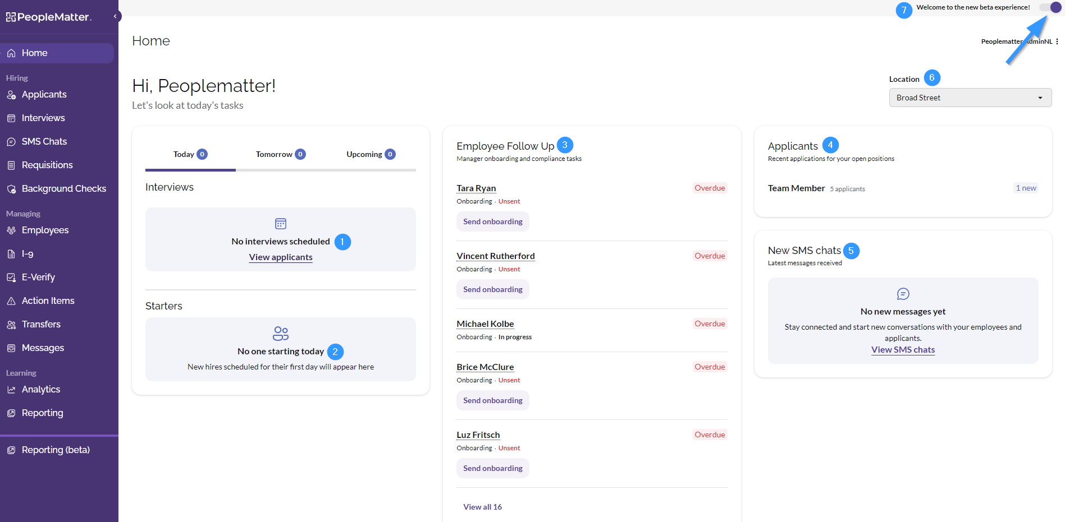Open Interviews via its calendar icon
This screenshot has width=1065, height=522.
(11, 118)
